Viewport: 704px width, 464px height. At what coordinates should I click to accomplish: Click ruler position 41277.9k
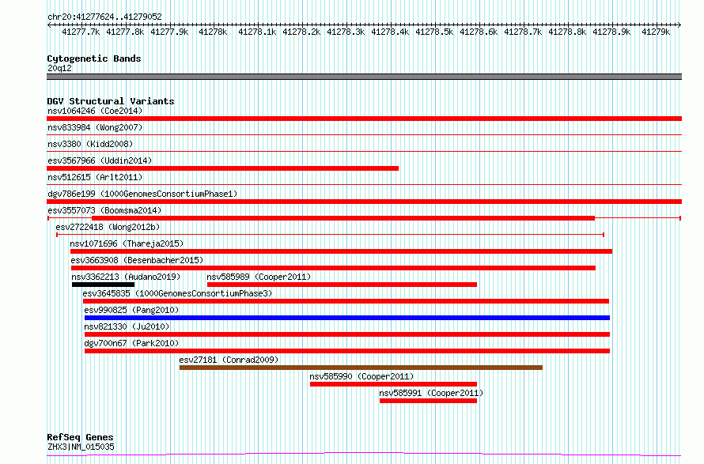169,32
